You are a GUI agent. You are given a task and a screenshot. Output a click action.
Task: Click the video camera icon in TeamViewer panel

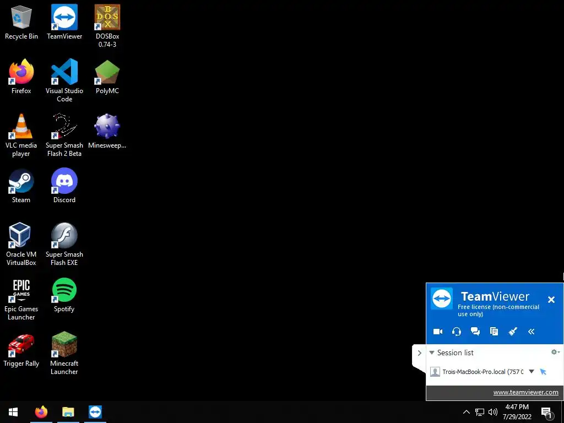point(438,332)
